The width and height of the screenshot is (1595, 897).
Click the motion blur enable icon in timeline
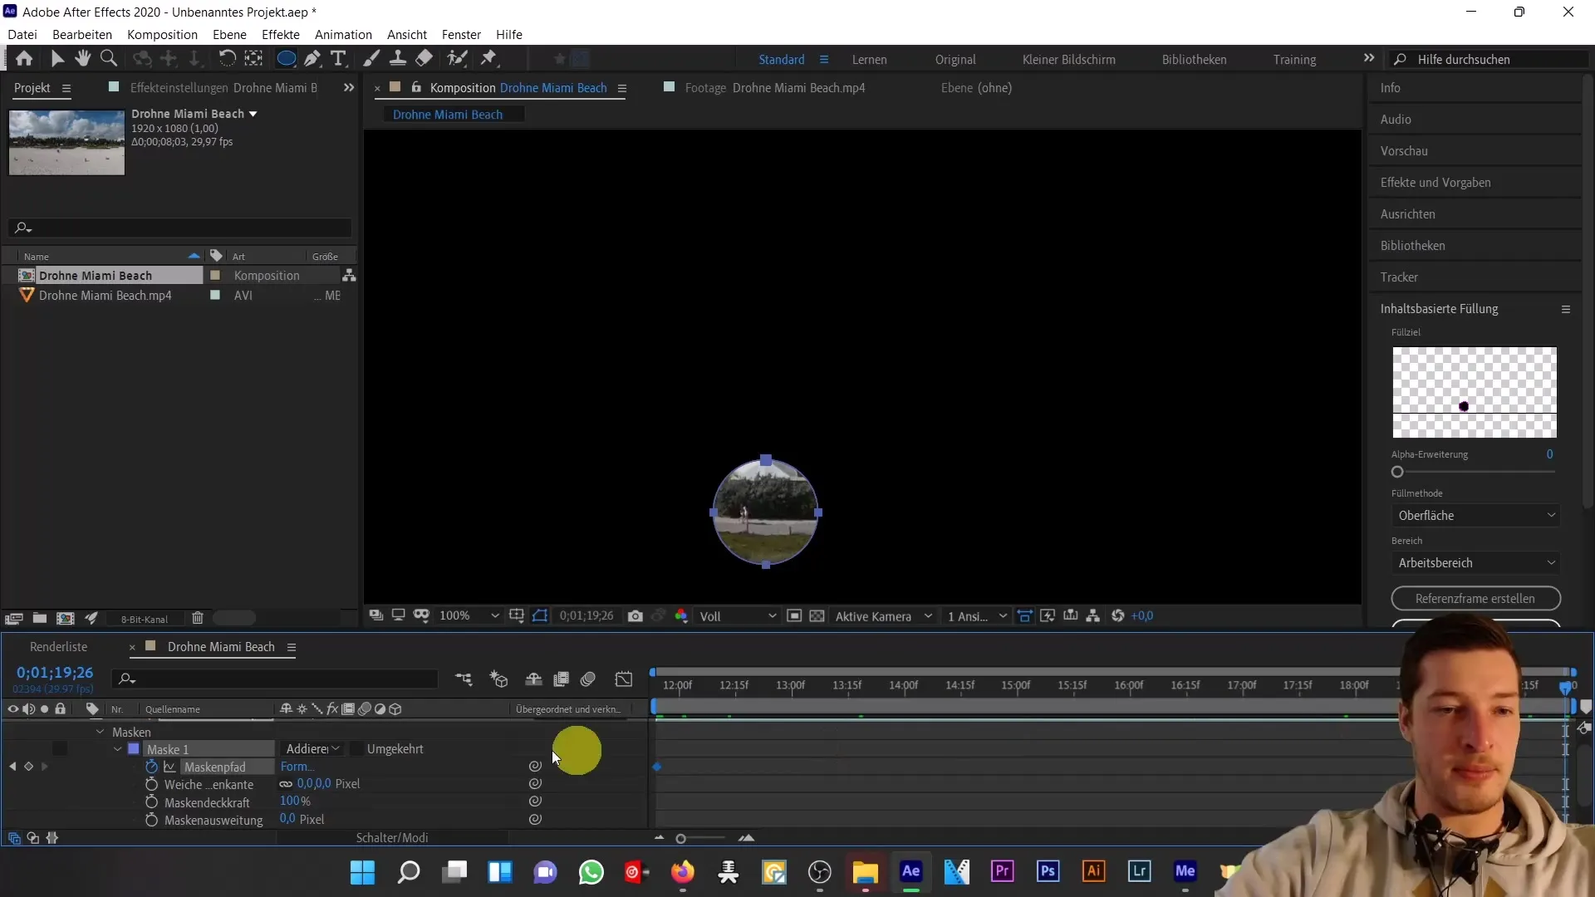[x=588, y=679]
